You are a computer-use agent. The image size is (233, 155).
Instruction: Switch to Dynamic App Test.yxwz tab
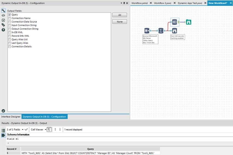click(x=190, y=3)
